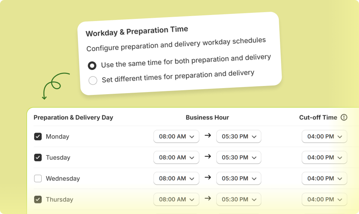This screenshot has width=359, height=214.
Task: Open Monday's 05:30 PM end time dropdown
Action: coord(239,136)
